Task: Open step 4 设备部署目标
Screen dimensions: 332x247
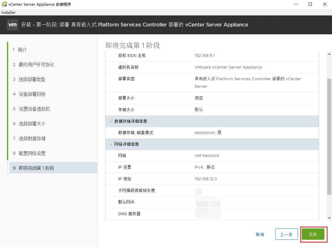Action: [x=32, y=94]
